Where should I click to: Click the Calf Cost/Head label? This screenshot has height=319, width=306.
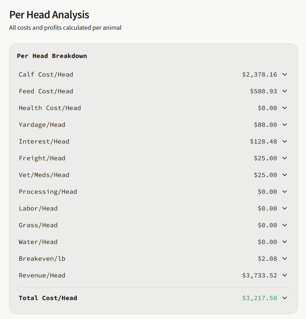[46, 74]
